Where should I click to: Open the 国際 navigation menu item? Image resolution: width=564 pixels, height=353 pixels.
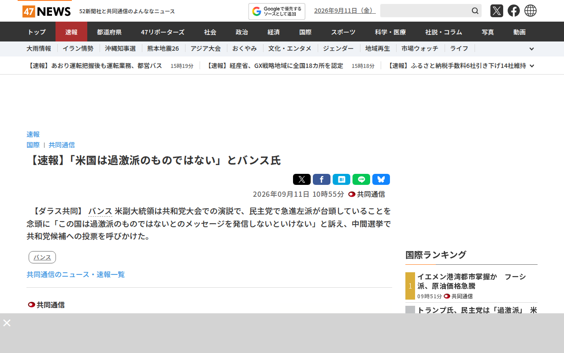305,32
